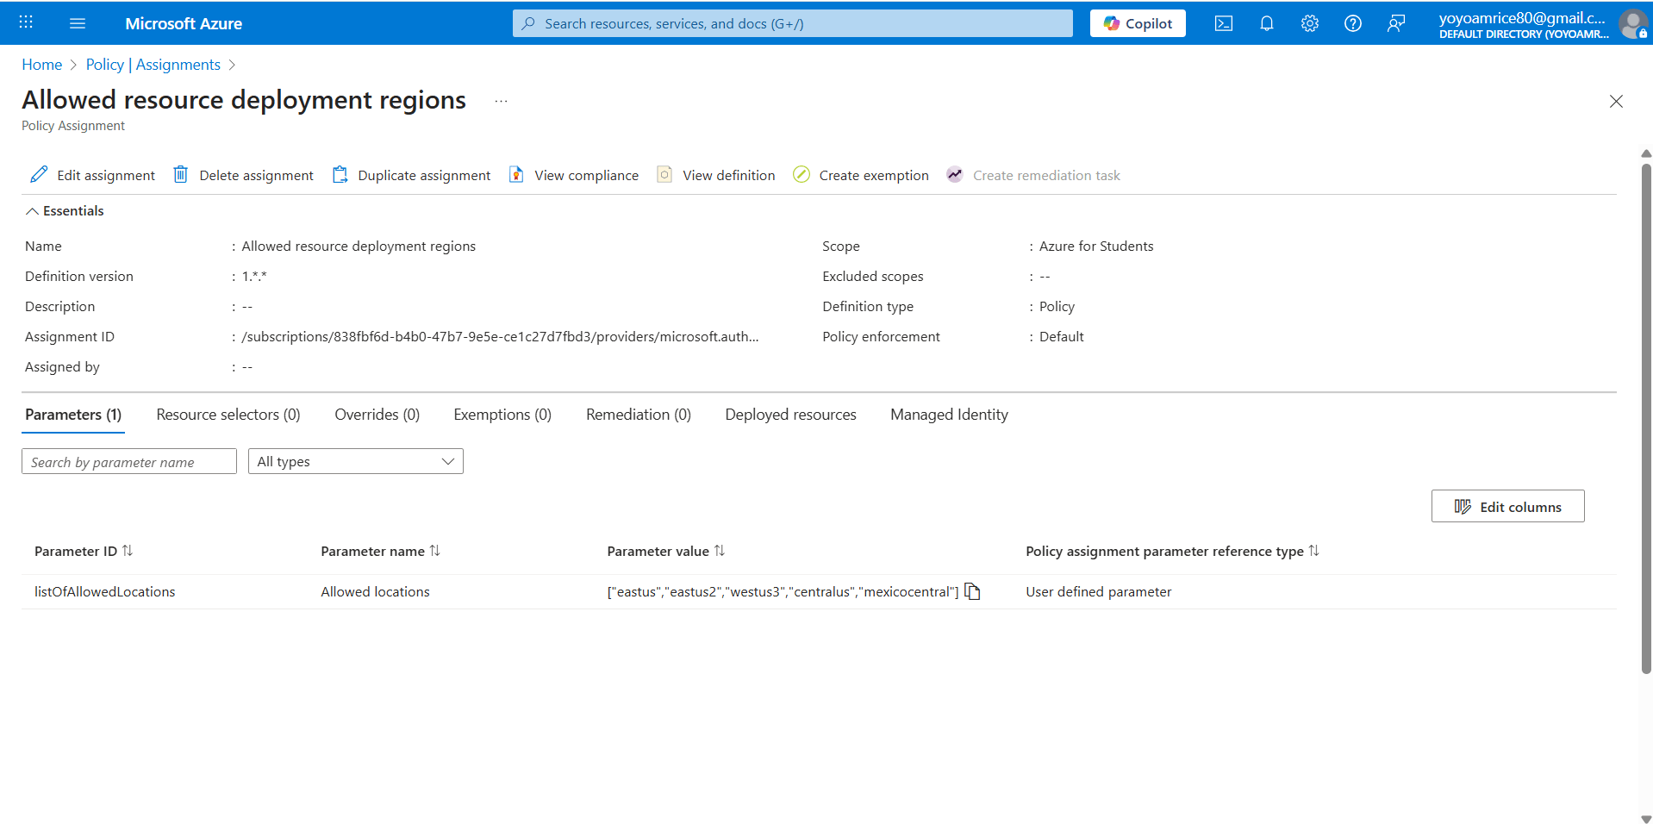Switch to the Exemptions (0) tab
The image size is (1653, 824).
click(x=502, y=415)
